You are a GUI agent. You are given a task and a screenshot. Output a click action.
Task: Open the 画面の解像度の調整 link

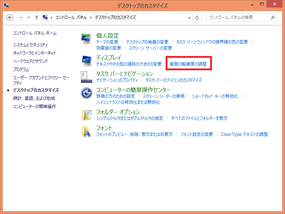tap(188, 63)
